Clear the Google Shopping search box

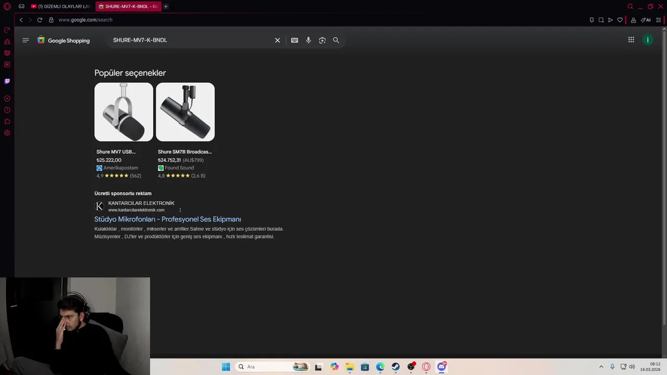point(278,40)
